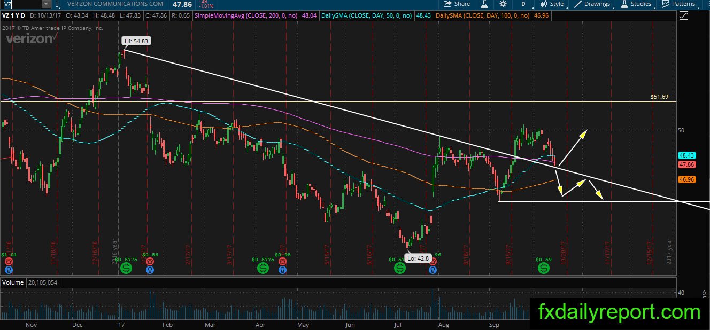This screenshot has height=330, width=710.
Task: Select the DailySMA 50 study label
Action: click(x=366, y=16)
